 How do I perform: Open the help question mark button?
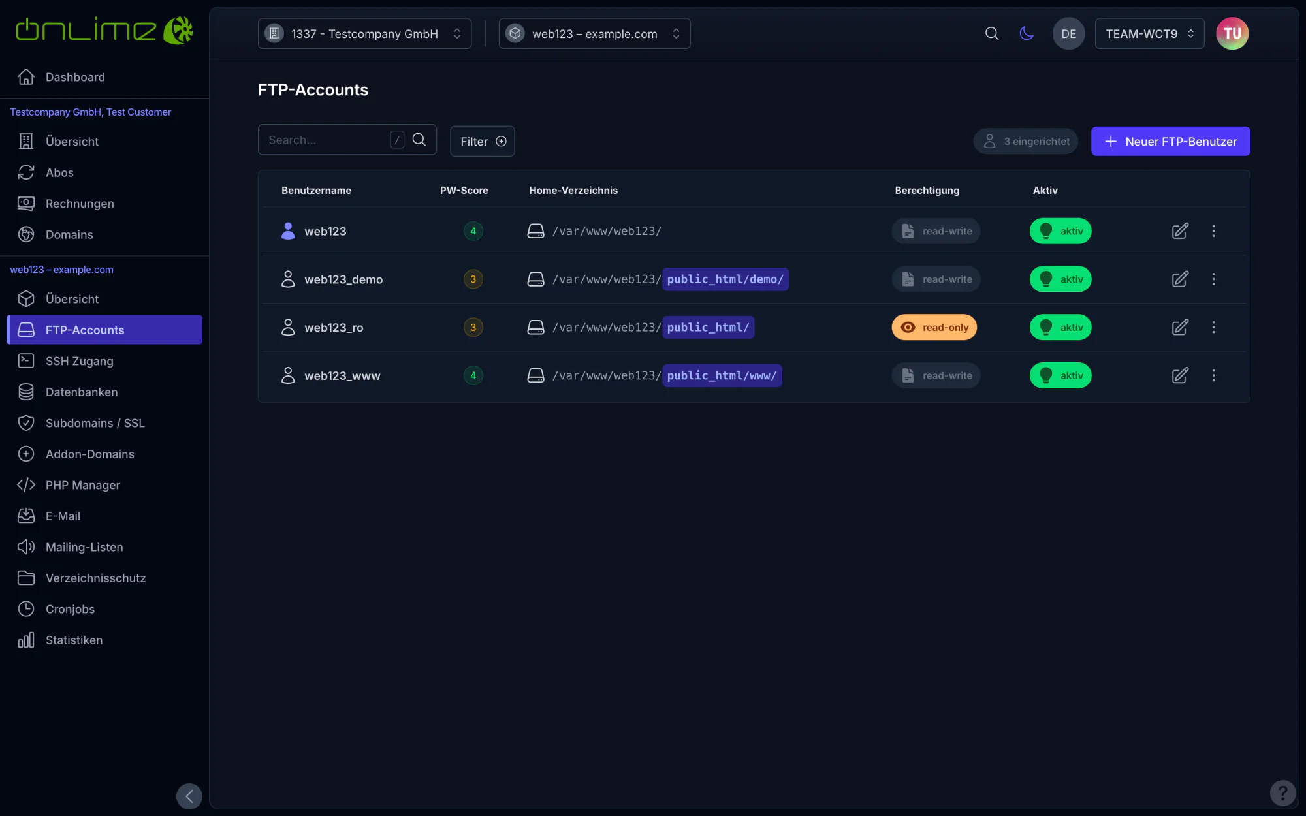[x=1282, y=793]
